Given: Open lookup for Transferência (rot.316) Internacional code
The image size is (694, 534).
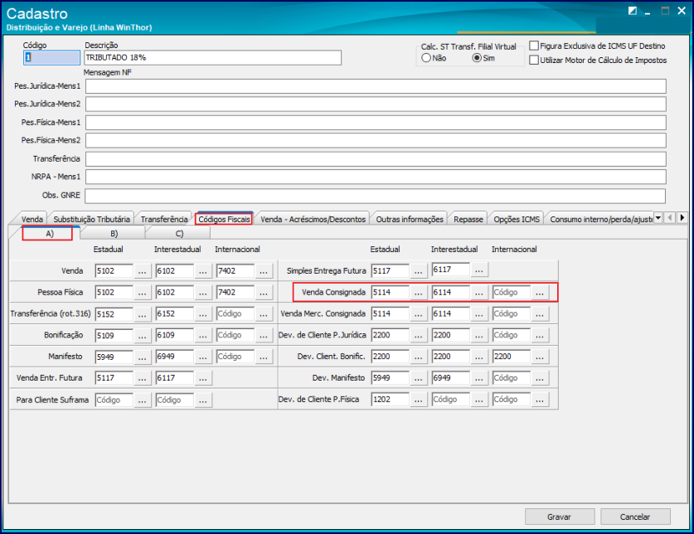Looking at the screenshot, I should (264, 314).
